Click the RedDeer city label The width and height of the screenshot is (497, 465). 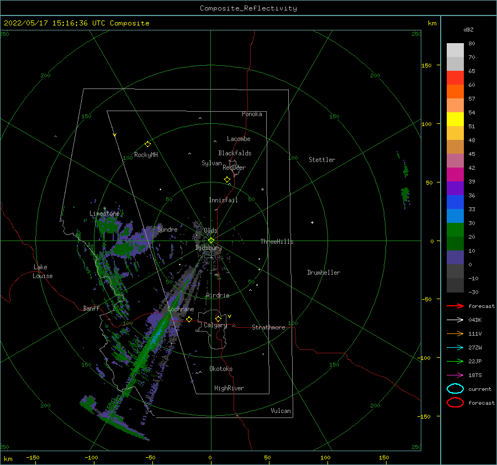pyautogui.click(x=234, y=168)
